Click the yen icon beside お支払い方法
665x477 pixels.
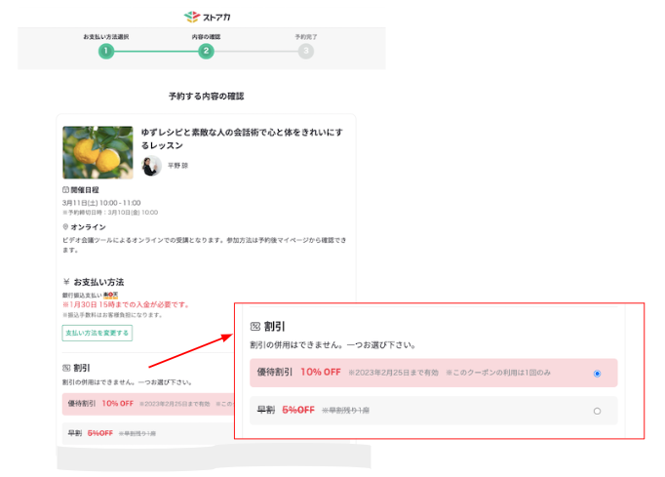click(x=66, y=282)
